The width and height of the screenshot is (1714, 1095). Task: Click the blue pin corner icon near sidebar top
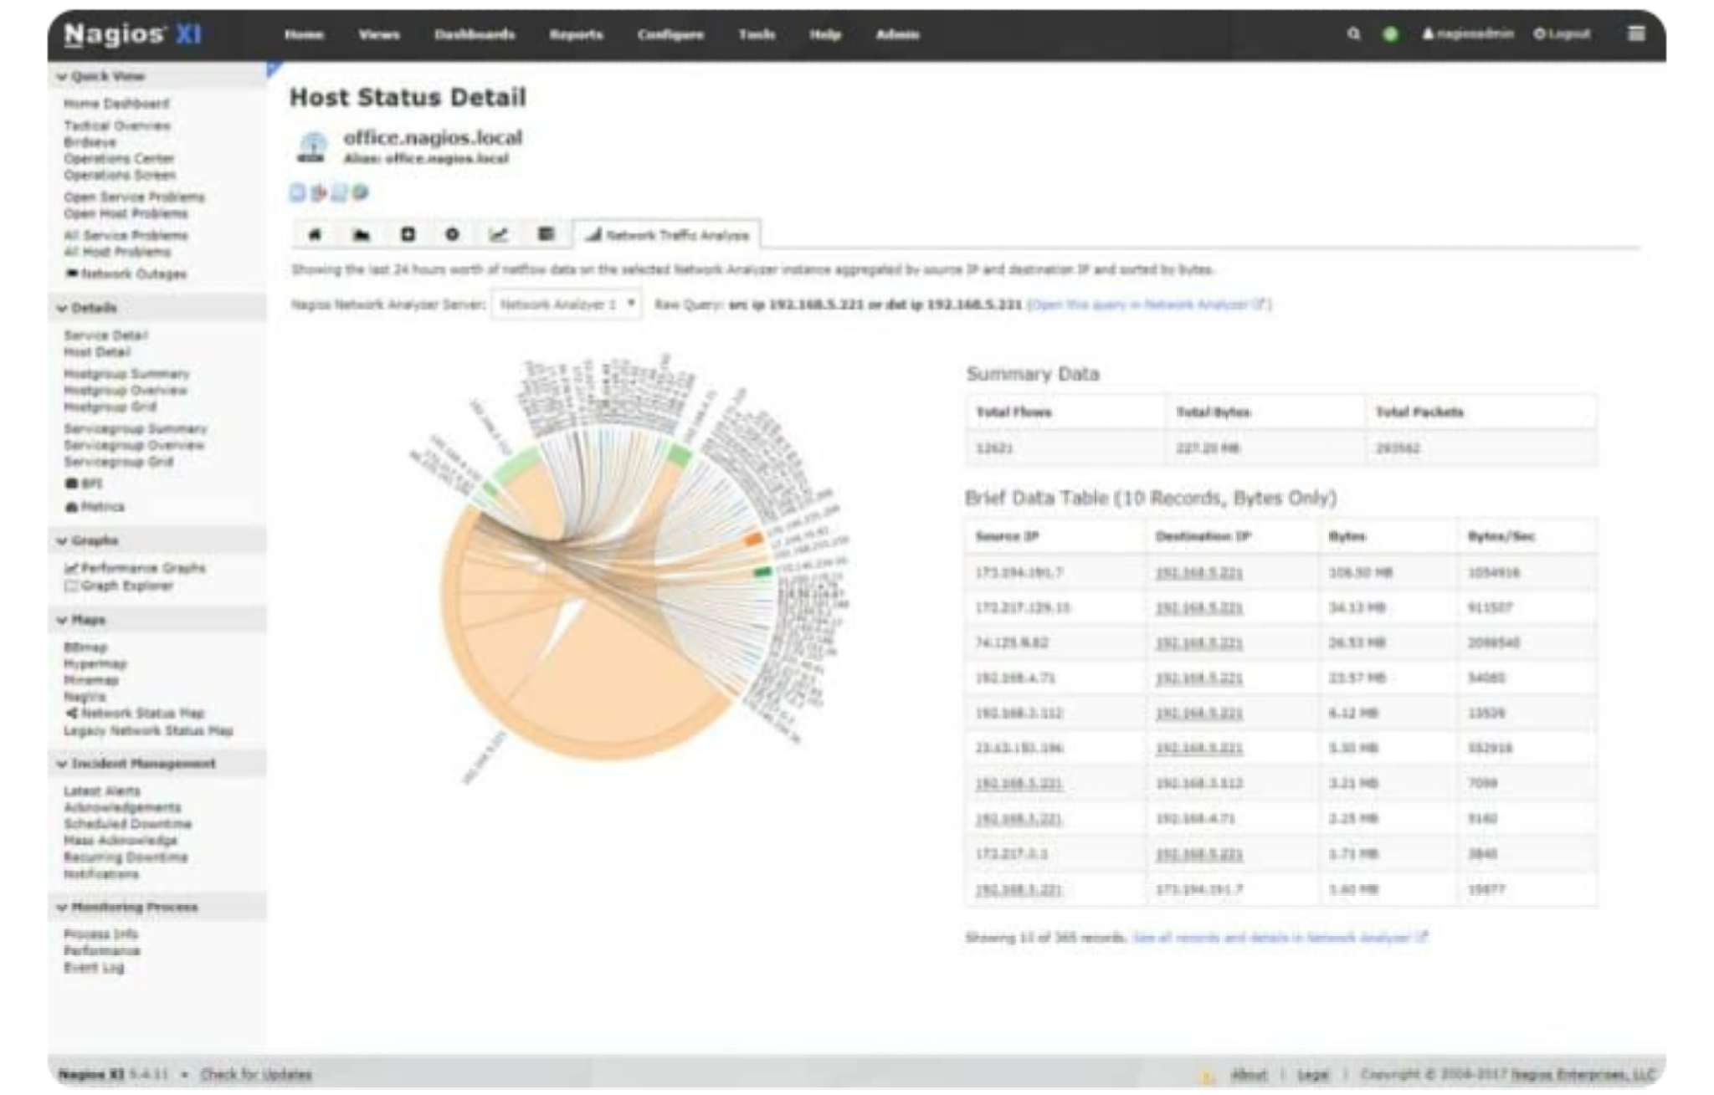pyautogui.click(x=273, y=69)
